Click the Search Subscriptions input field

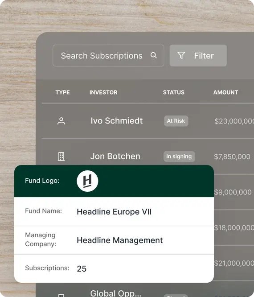[x=108, y=55]
